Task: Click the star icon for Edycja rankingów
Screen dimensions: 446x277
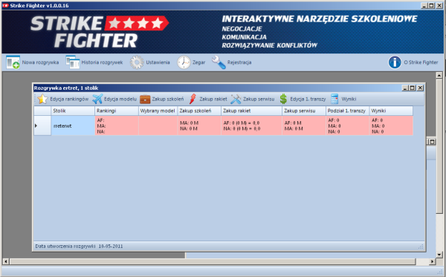Action: pyautogui.click(x=42, y=99)
